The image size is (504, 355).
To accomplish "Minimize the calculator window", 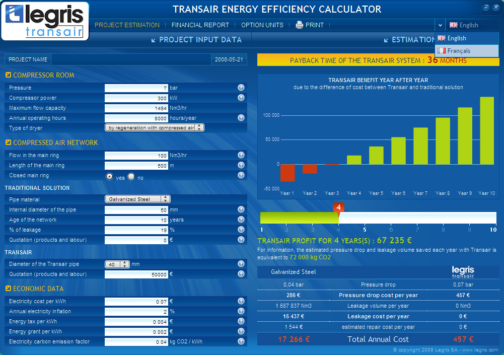I will (486, 8).
